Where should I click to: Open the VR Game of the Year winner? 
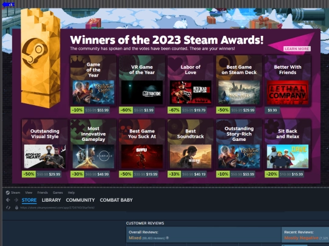pyautogui.click(x=142, y=92)
